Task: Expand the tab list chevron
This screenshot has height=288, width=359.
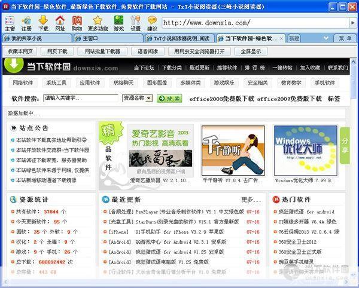Action: pos(326,38)
